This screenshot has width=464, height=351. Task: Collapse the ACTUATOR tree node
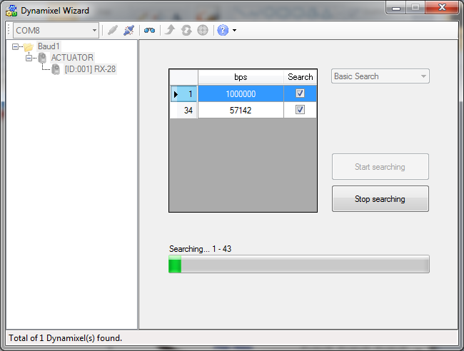click(29, 58)
